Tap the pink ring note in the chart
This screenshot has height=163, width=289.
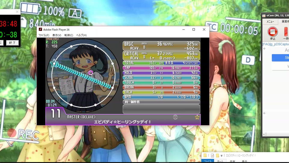pyautogui.click(x=90, y=73)
